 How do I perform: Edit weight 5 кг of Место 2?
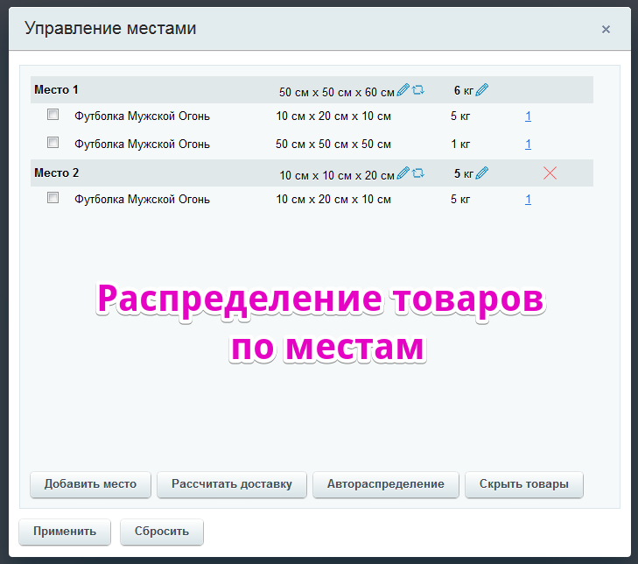[x=481, y=173]
